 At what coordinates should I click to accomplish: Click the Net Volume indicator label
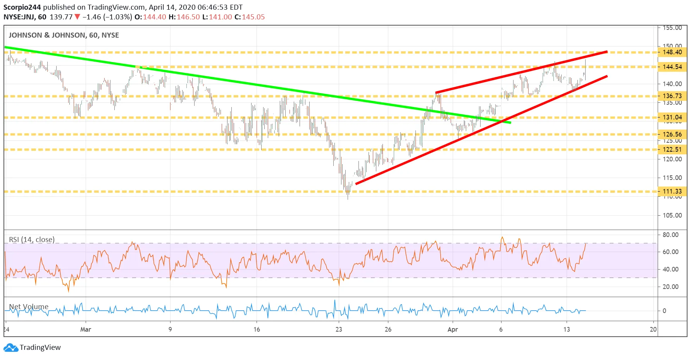29,306
